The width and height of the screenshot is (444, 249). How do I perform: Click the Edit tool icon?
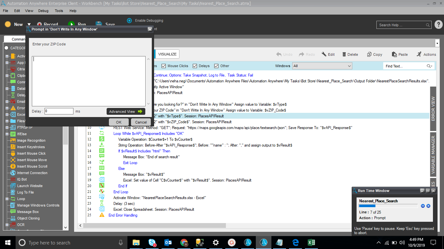click(x=324, y=54)
